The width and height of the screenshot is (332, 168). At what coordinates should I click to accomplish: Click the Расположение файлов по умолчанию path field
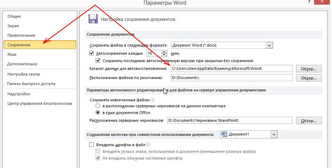(x=231, y=78)
